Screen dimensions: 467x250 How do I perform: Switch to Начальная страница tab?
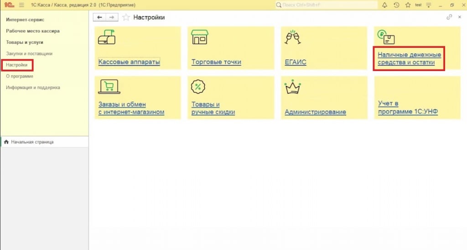tap(32, 142)
